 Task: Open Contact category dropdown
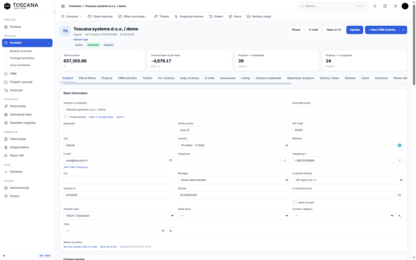pyautogui.click(x=343, y=216)
